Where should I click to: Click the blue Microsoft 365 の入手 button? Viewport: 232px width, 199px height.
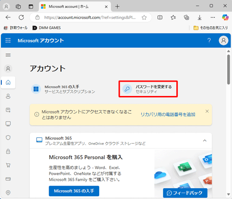74,191
